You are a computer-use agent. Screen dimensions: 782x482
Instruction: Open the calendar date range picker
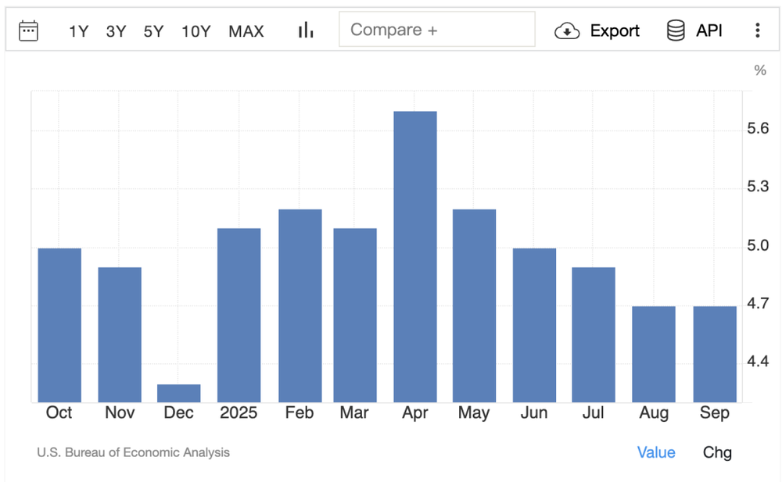coord(29,31)
